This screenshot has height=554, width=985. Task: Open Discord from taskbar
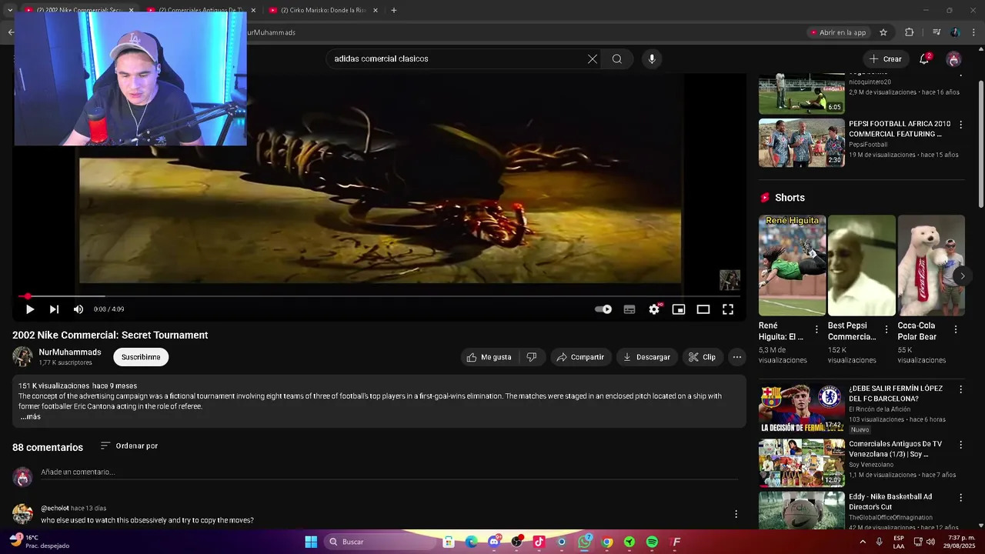[493, 542]
